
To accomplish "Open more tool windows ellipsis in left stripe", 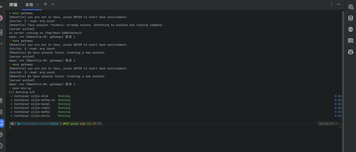I will click(1, 44).
